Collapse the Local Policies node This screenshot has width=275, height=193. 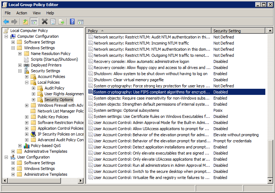click(27, 82)
